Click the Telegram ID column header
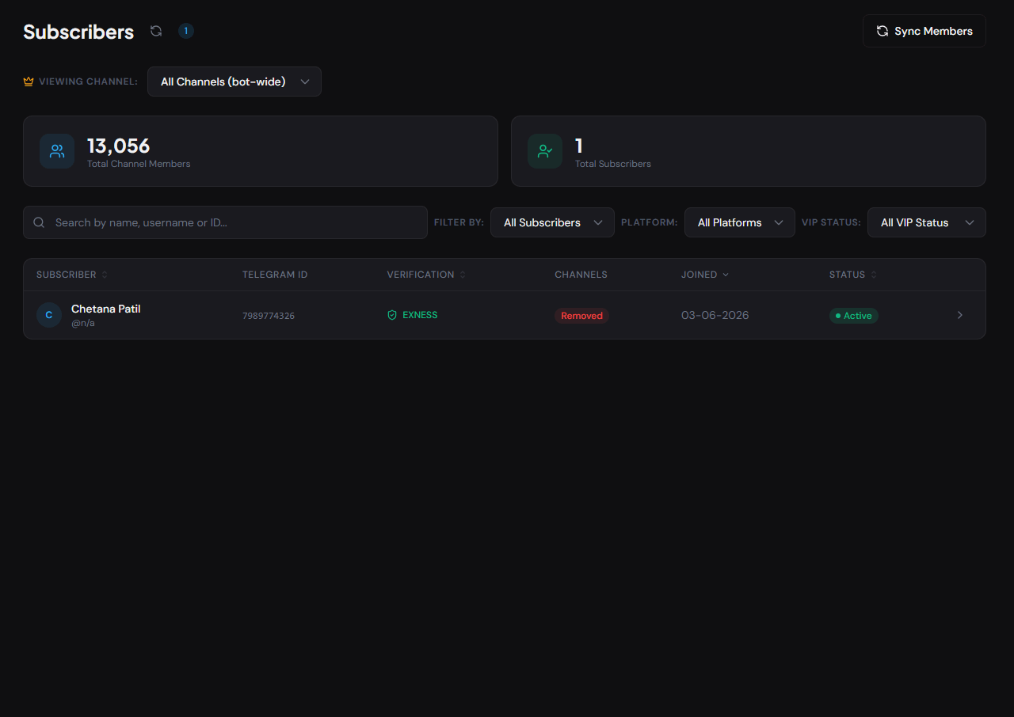Screen dimensions: 1014x717 (275, 275)
